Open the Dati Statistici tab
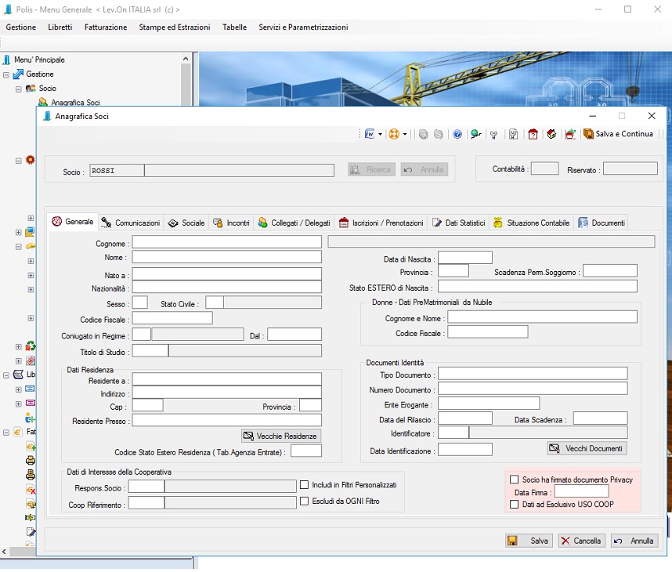Viewport: 672px width, 572px height. pos(458,223)
